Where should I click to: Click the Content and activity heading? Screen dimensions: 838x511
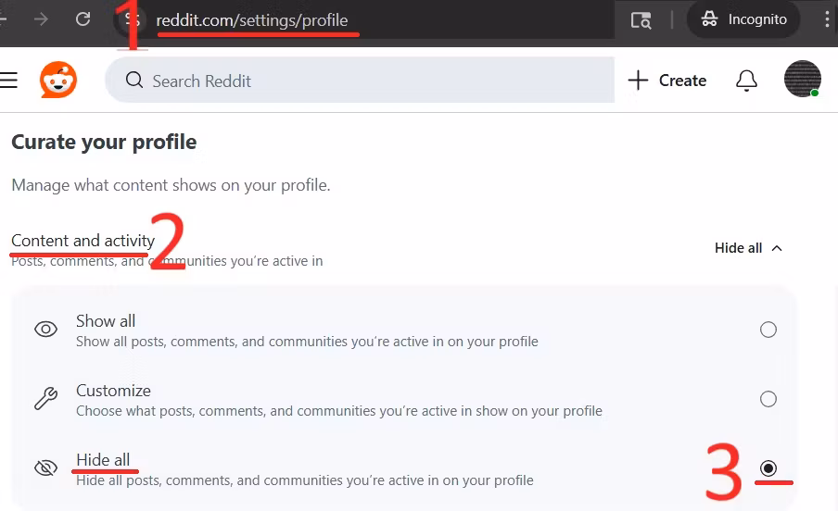tap(83, 241)
